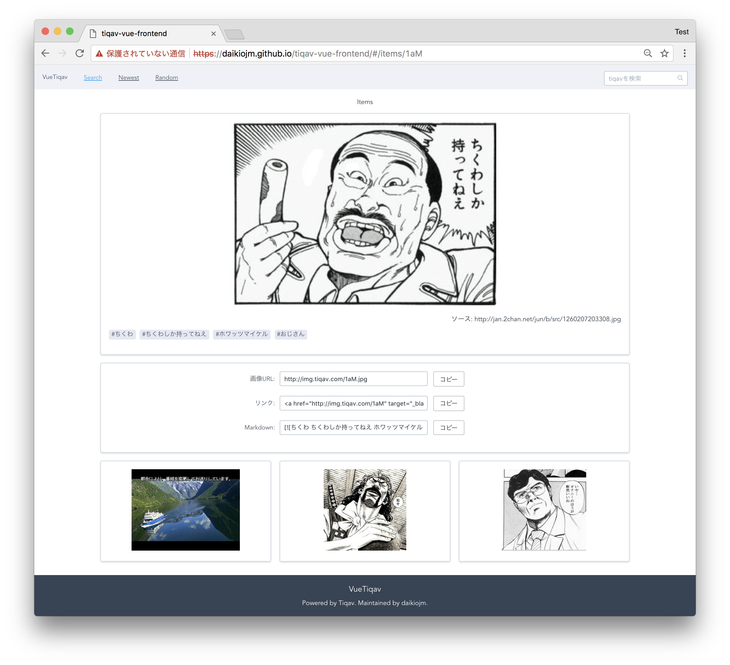730x665 pixels.
Task: Copy the リンク with its コピー button
Action: point(449,403)
